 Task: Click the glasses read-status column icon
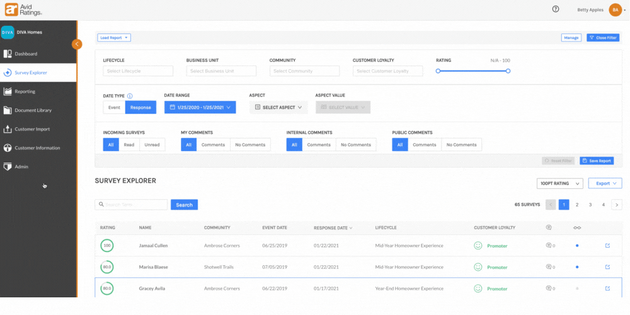(577, 228)
